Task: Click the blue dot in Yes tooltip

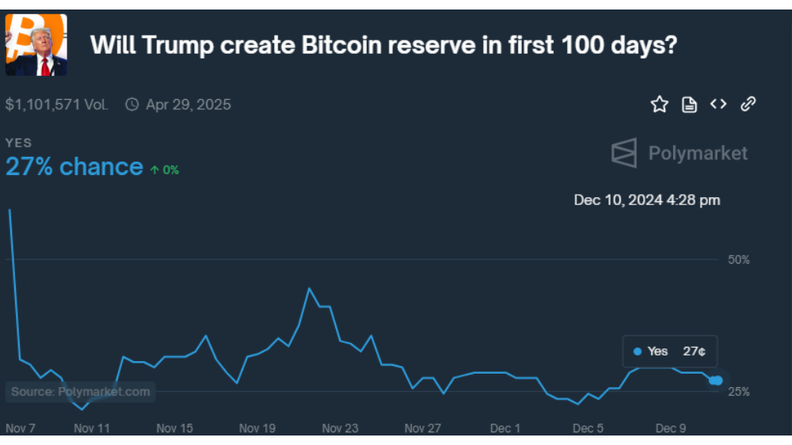Action: 638,351
